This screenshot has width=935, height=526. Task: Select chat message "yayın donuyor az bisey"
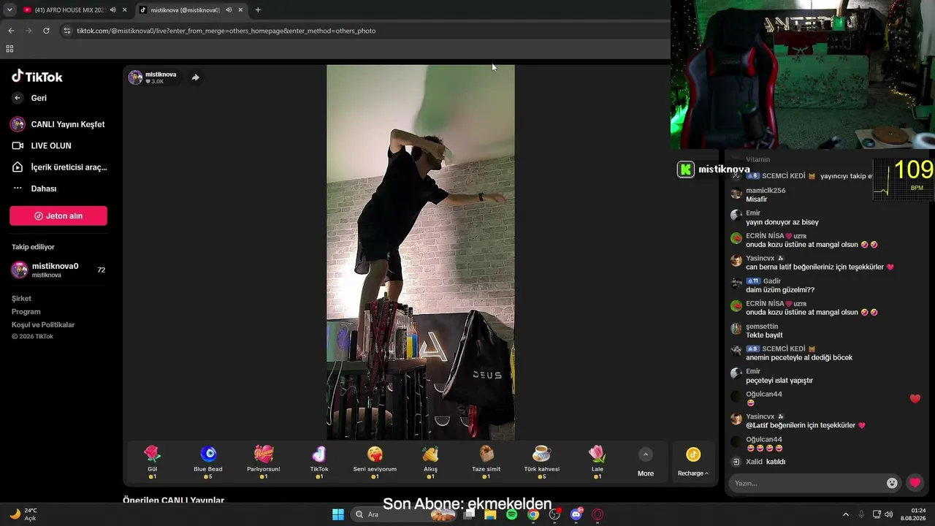tap(782, 222)
